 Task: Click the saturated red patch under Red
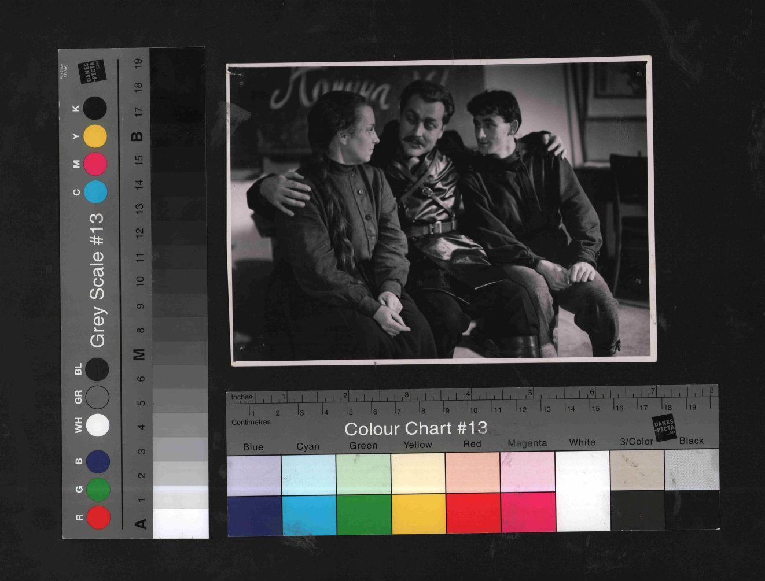pyautogui.click(x=472, y=513)
